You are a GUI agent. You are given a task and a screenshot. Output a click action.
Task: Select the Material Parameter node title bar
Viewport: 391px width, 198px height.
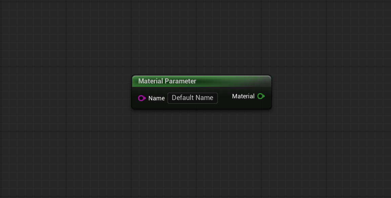coord(202,81)
